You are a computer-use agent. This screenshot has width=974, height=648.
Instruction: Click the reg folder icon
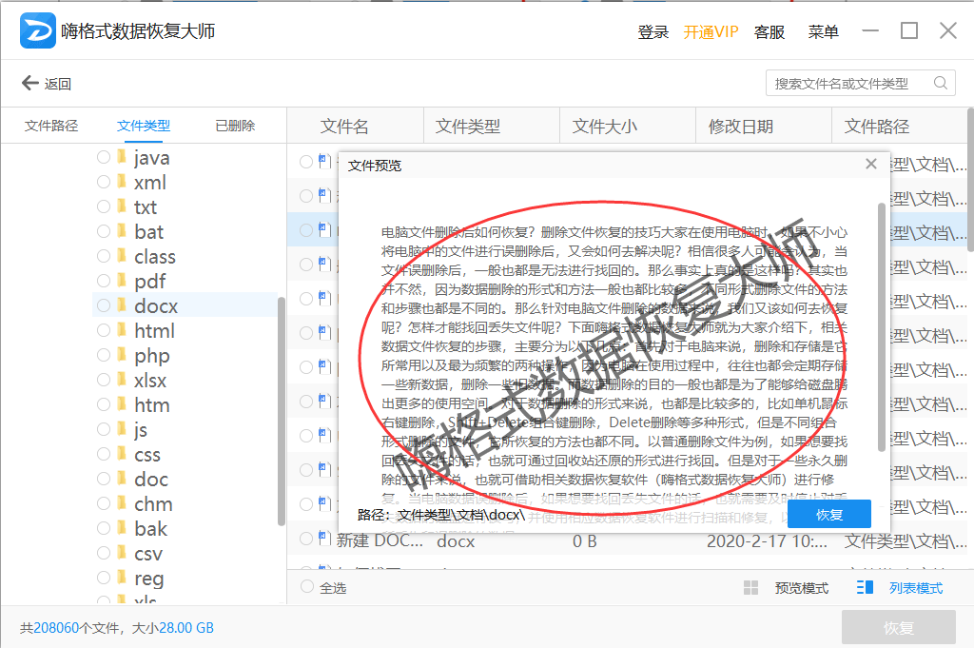pyautogui.click(x=122, y=578)
